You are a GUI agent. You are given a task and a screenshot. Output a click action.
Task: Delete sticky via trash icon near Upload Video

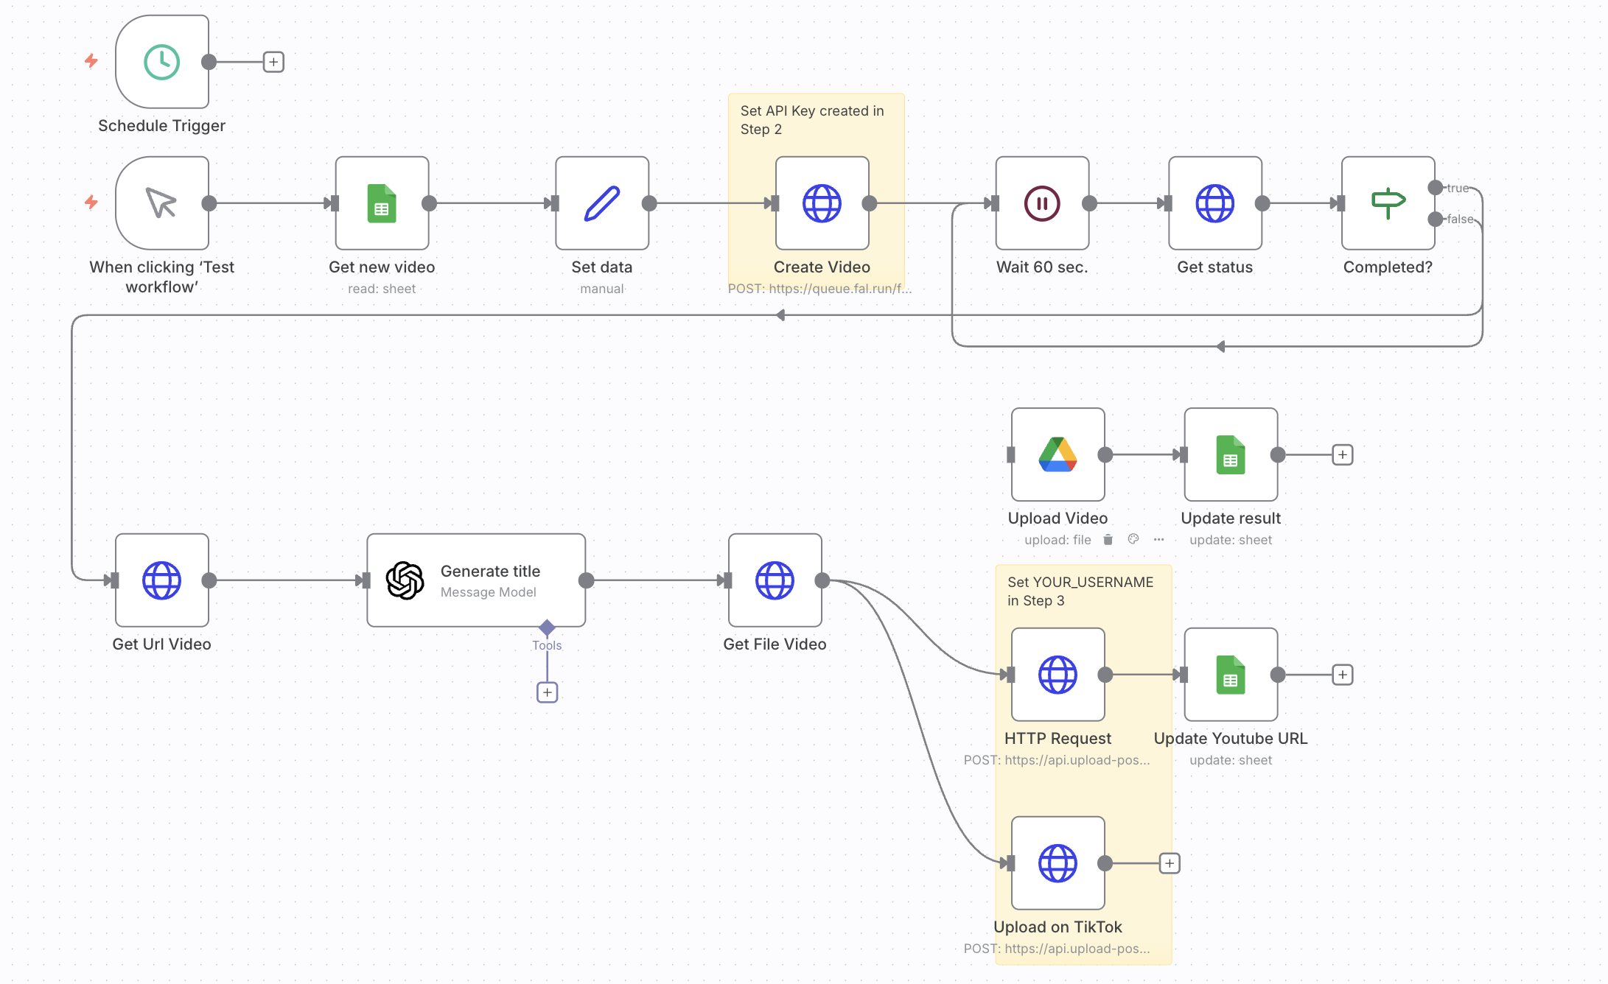point(1108,540)
